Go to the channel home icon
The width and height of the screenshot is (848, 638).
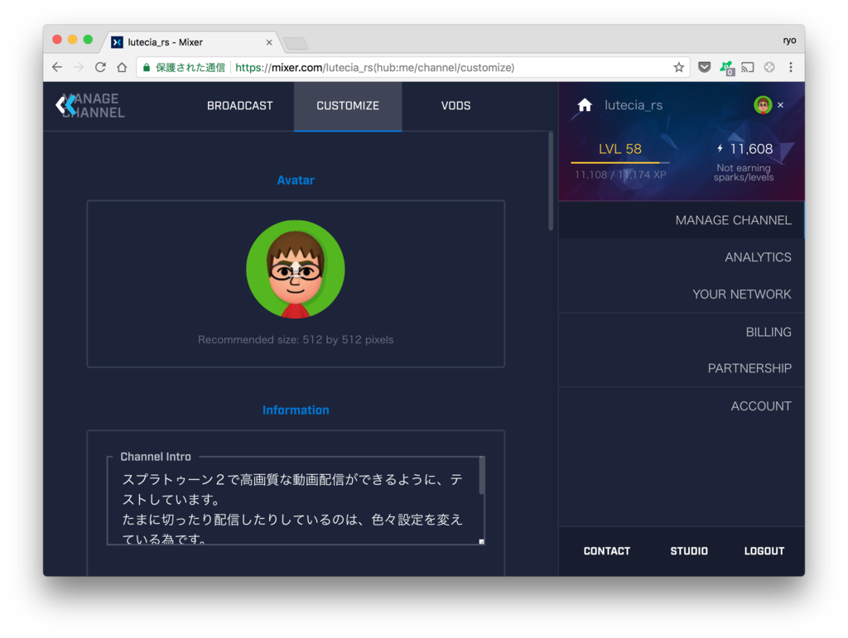585,105
